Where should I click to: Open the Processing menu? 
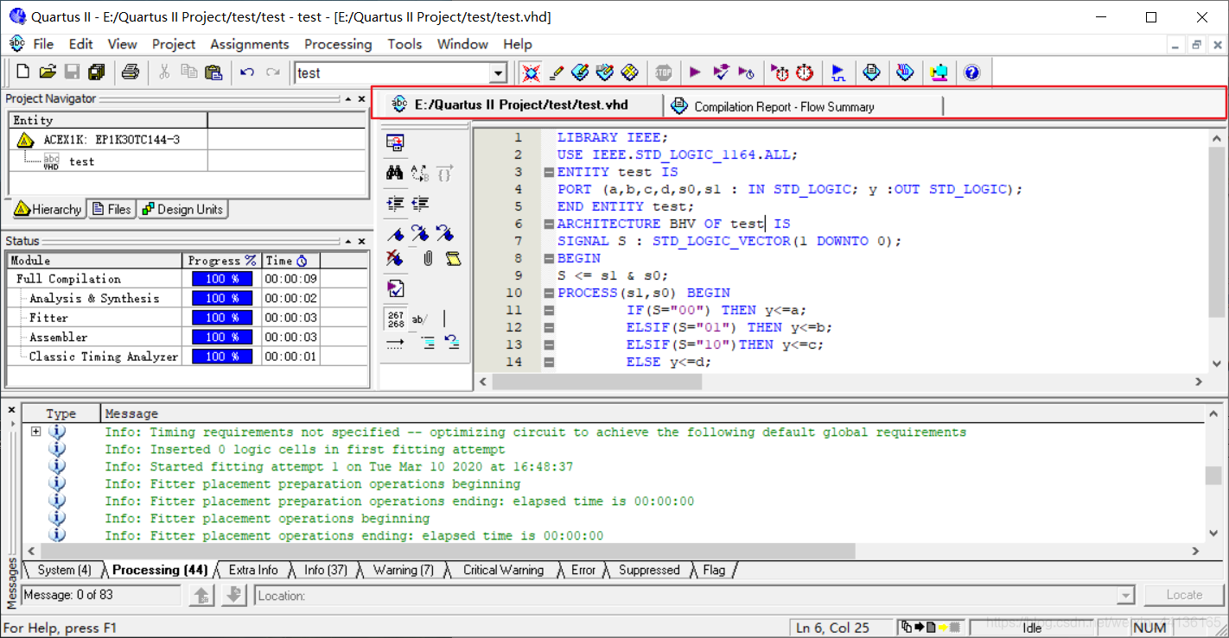pyautogui.click(x=338, y=44)
